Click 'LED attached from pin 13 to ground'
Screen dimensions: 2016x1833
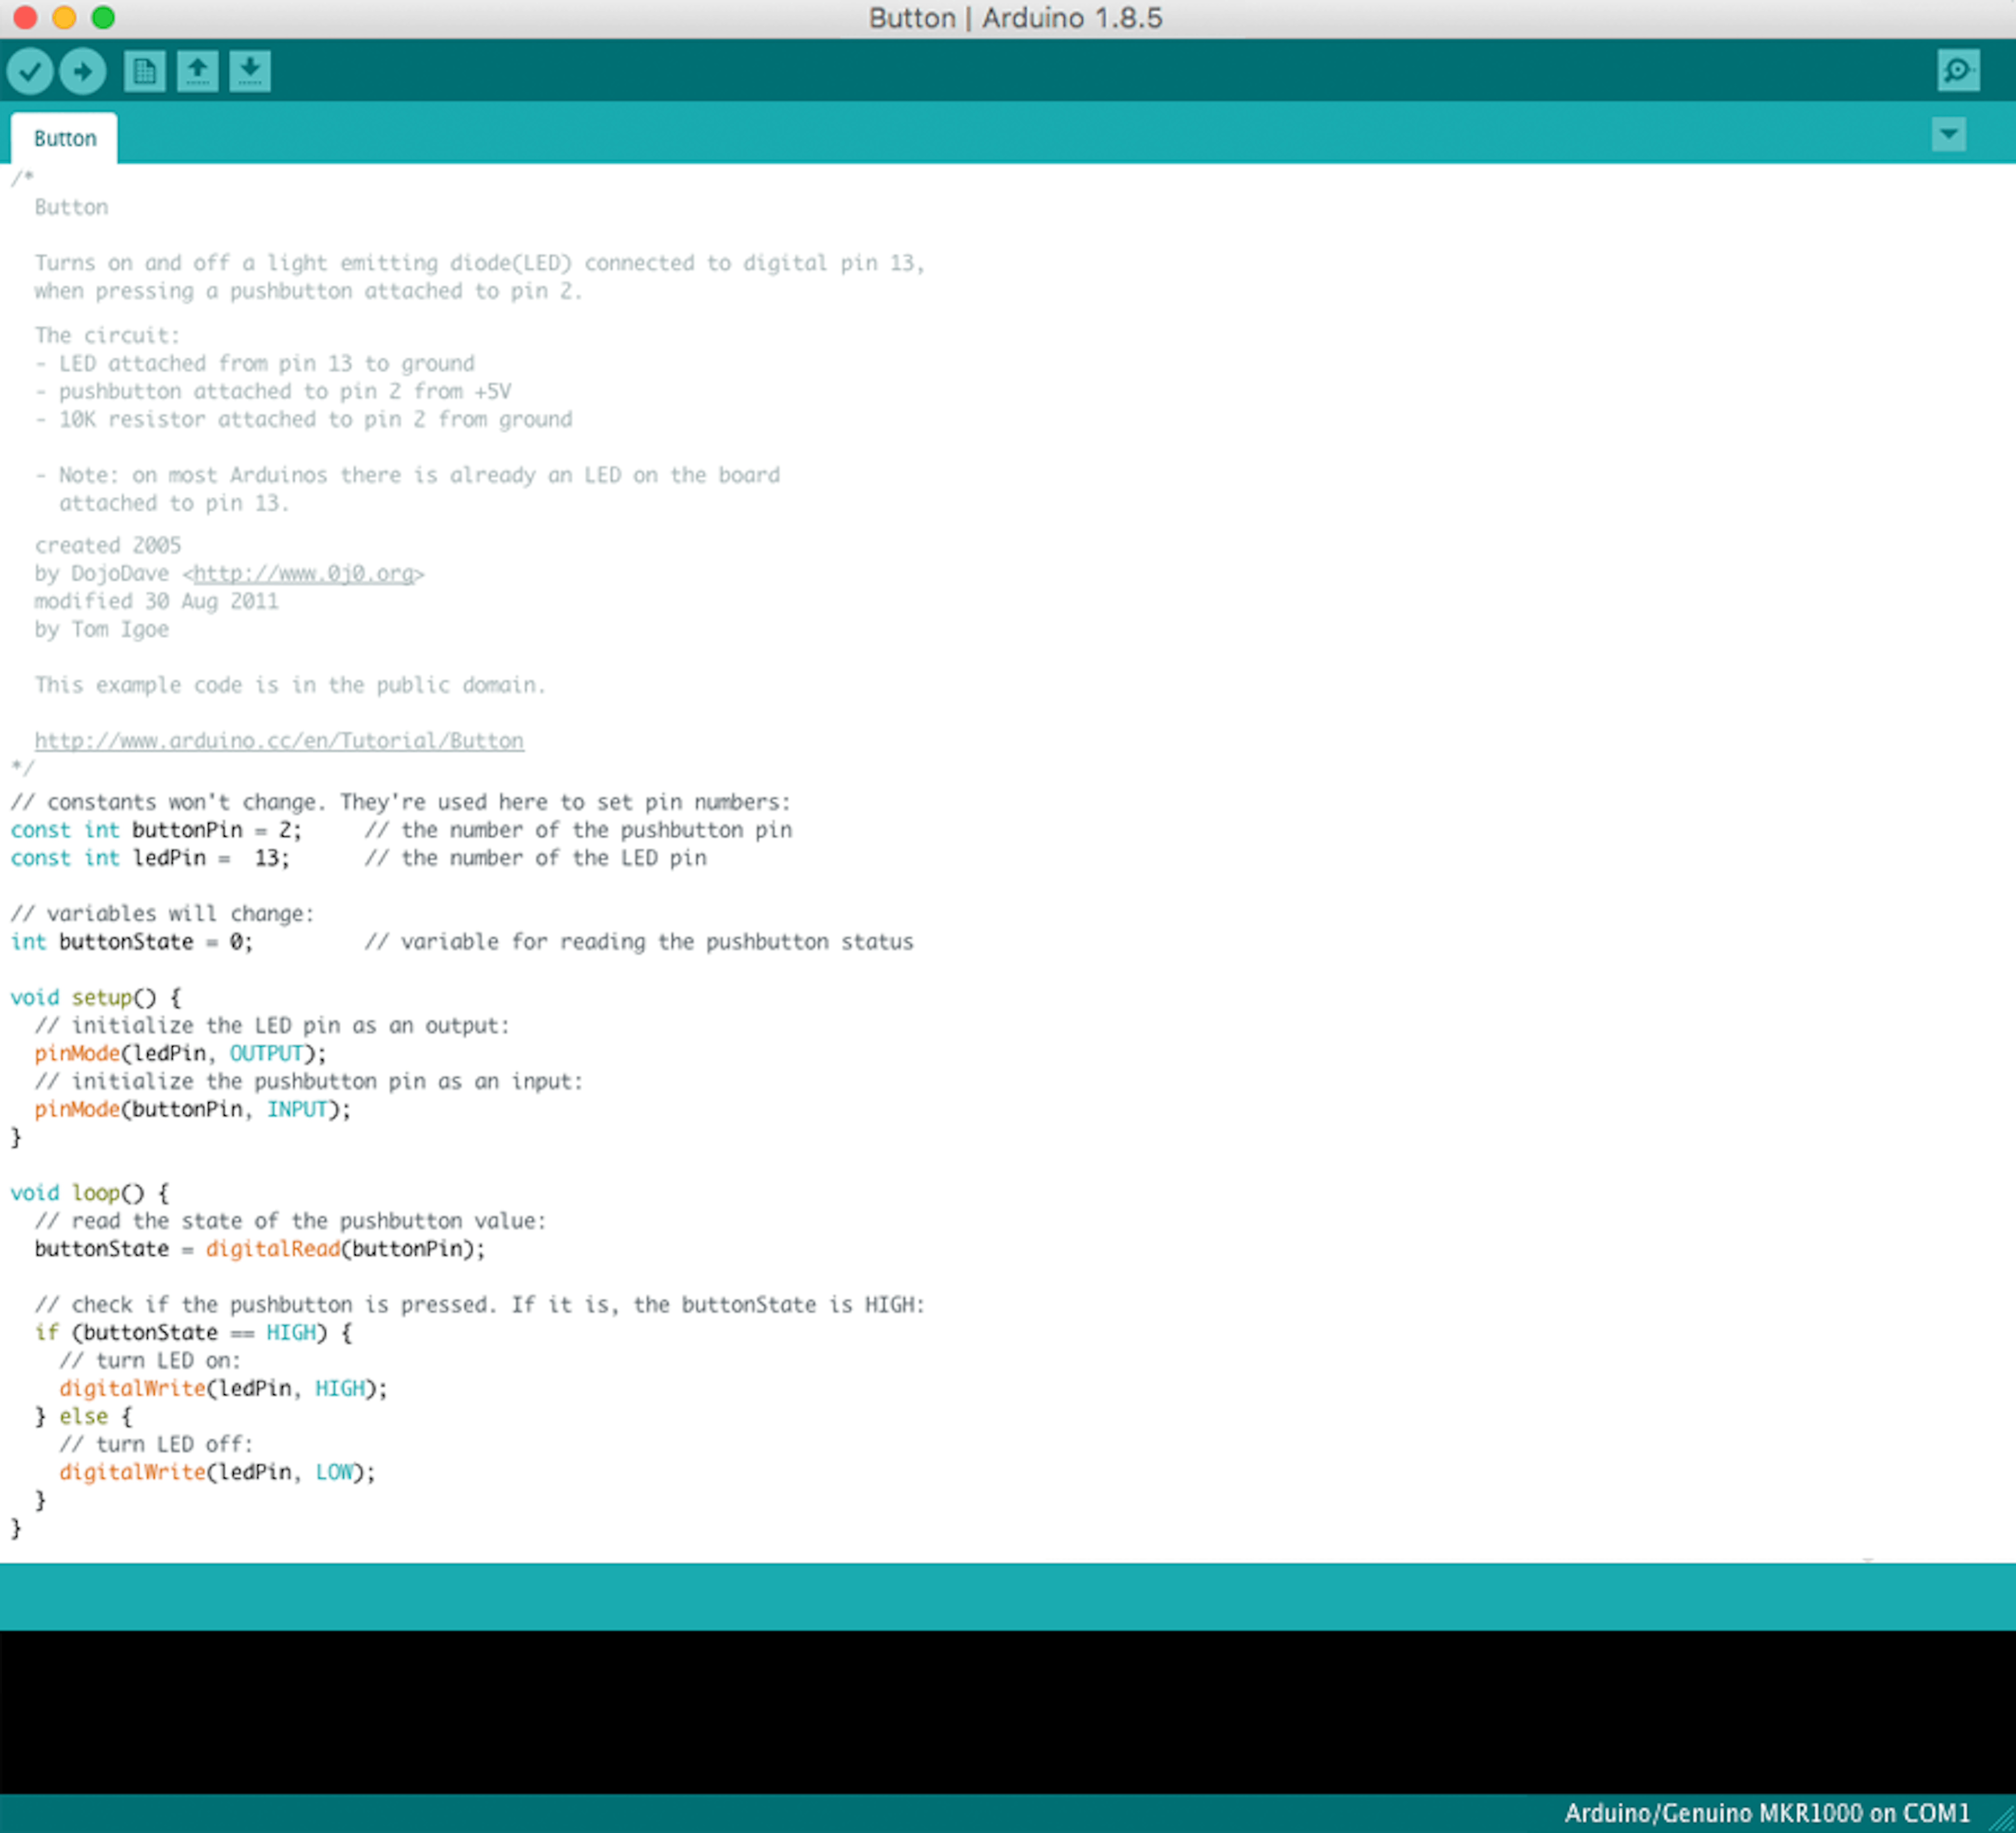267,364
